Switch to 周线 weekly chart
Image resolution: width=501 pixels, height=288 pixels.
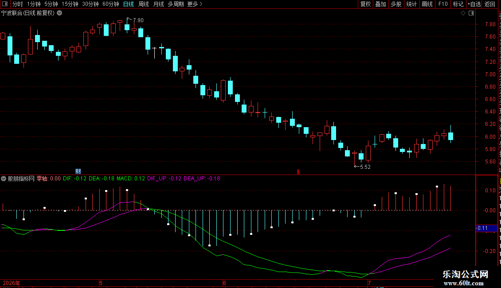click(x=144, y=4)
